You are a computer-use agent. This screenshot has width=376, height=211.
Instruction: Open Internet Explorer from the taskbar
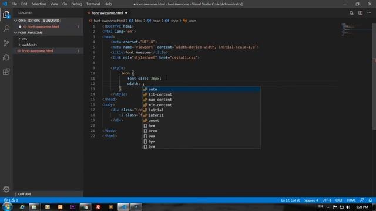tap(22, 207)
